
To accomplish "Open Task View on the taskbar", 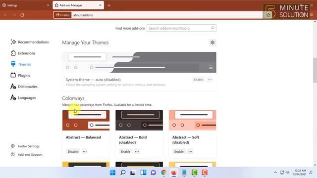I will point(133,173).
